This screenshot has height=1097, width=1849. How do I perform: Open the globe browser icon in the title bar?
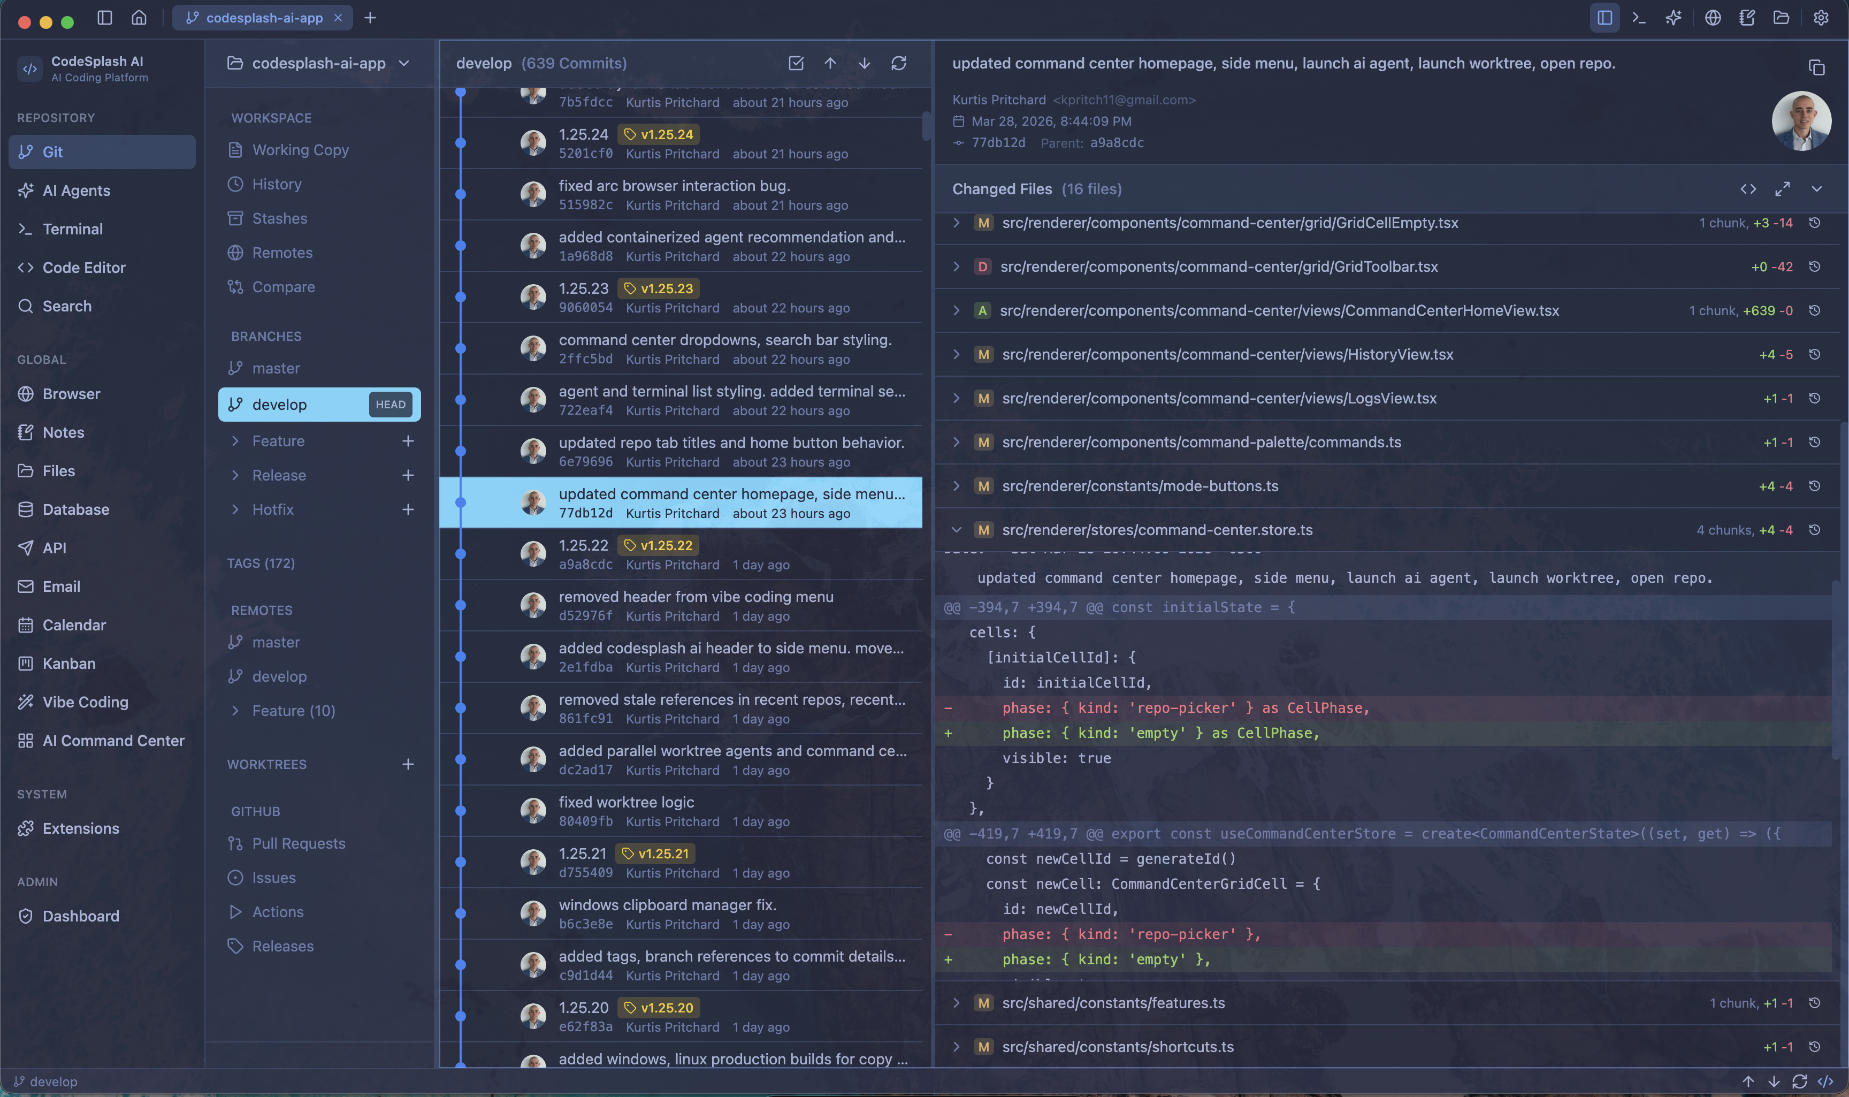1713,17
